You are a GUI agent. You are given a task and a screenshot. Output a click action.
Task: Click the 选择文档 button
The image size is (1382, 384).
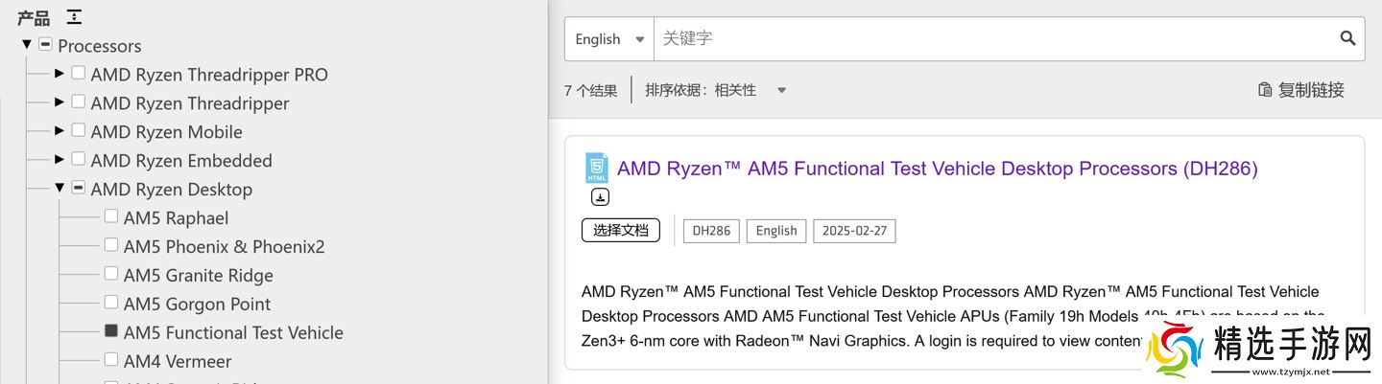point(620,231)
